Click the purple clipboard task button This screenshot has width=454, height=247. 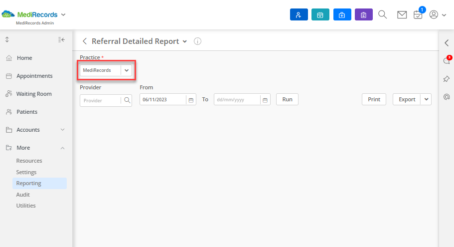(364, 14)
